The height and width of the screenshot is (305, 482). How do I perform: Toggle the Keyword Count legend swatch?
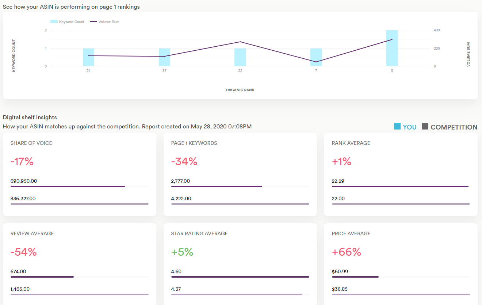tap(54, 22)
